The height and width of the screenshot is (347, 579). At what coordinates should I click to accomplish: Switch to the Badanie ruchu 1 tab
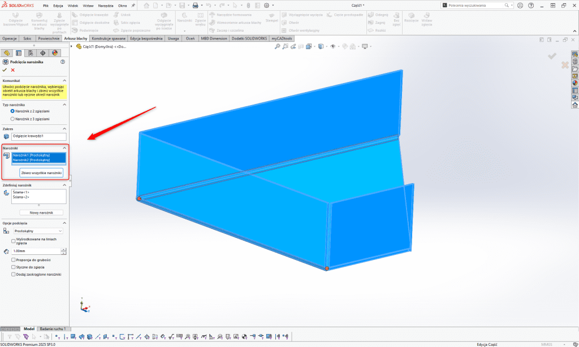tap(53, 328)
